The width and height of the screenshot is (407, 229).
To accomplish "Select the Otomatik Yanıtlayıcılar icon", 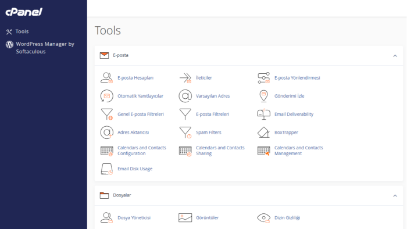I will [x=106, y=96].
